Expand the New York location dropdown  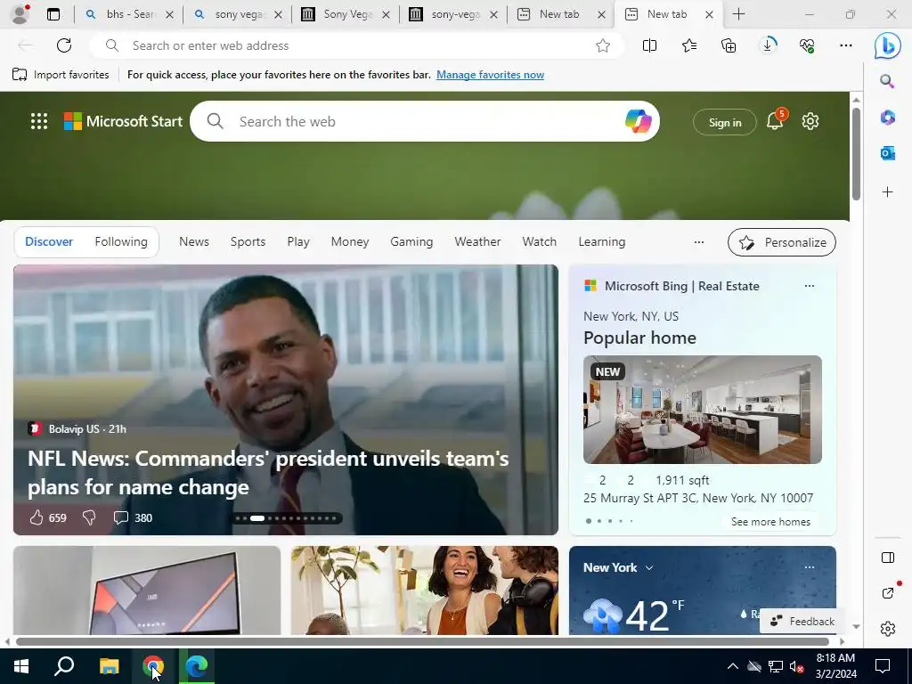649,567
